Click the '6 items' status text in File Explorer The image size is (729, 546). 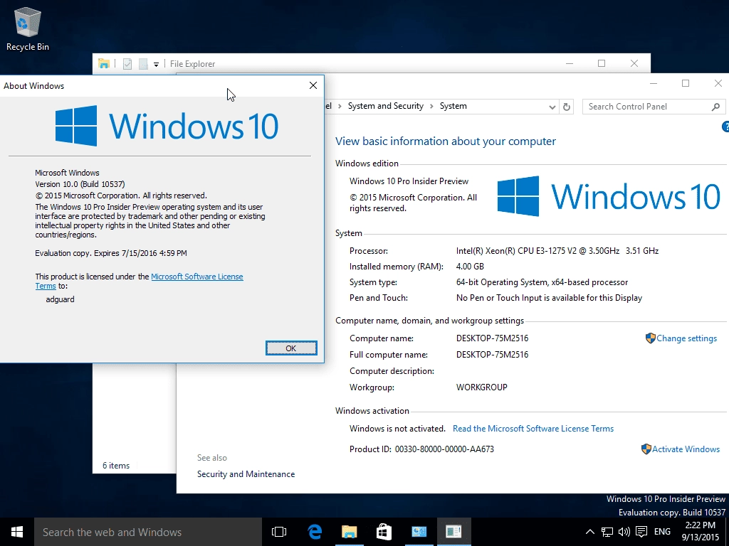tap(116, 466)
